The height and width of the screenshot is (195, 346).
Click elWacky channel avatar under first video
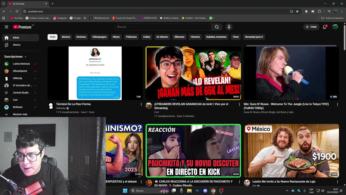coord(51,106)
